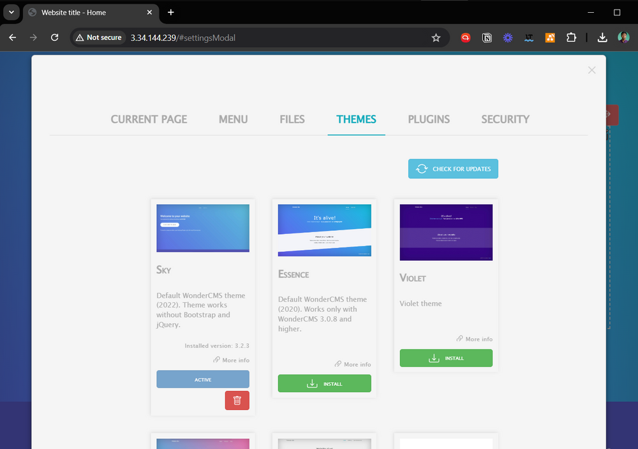Open the red WonderCMS settings arrow on right edge
This screenshot has height=449, width=638.
(612, 115)
